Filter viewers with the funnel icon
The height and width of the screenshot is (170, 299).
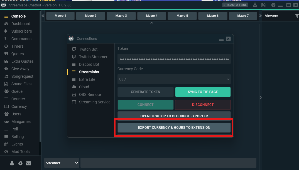297,16
